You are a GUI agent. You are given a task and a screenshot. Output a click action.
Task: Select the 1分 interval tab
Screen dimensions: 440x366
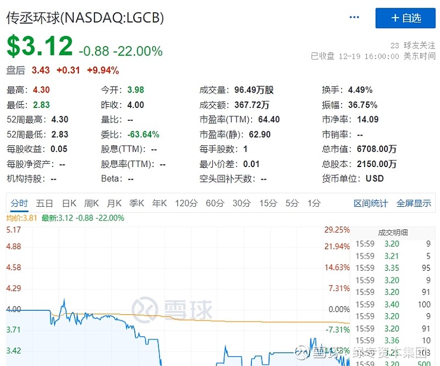pyautogui.click(x=314, y=203)
